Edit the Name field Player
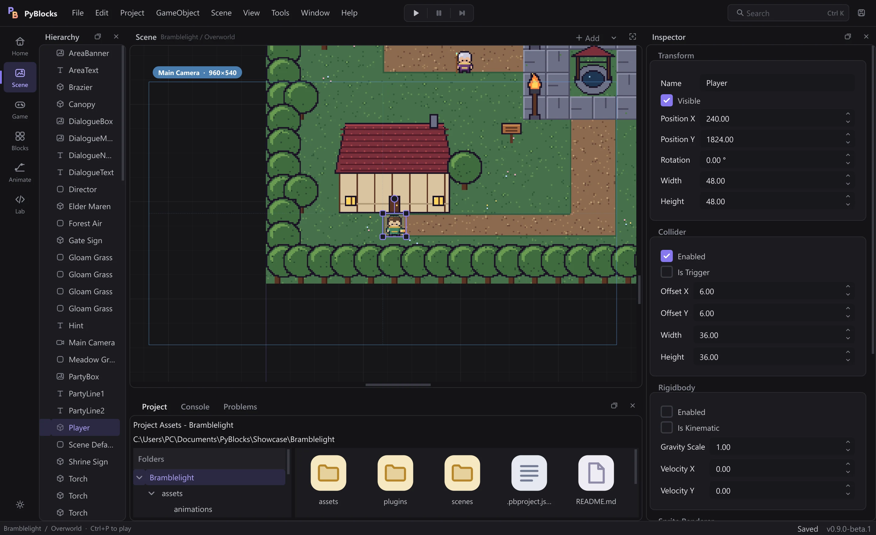The width and height of the screenshot is (876, 535). [x=777, y=83]
